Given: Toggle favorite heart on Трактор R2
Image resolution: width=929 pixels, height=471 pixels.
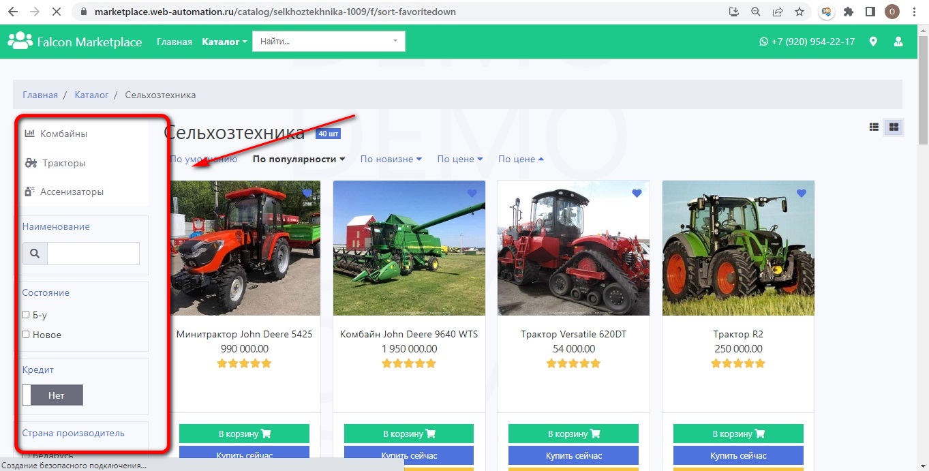Looking at the screenshot, I should tap(801, 194).
